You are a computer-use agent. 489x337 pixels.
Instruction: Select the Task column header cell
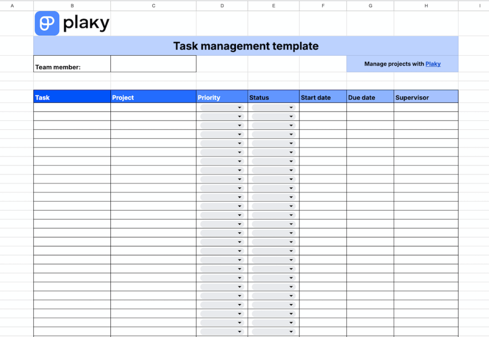point(71,97)
